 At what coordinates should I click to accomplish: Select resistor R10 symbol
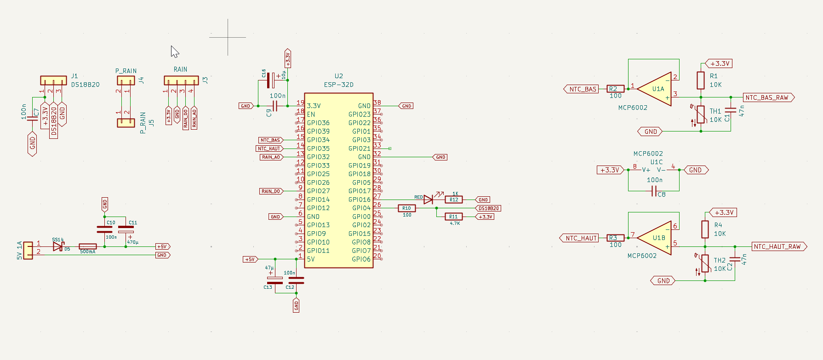[x=407, y=208]
